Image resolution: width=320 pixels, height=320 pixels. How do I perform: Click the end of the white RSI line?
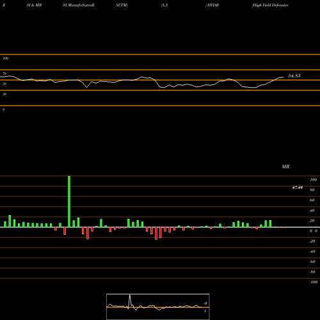(x=284, y=77)
